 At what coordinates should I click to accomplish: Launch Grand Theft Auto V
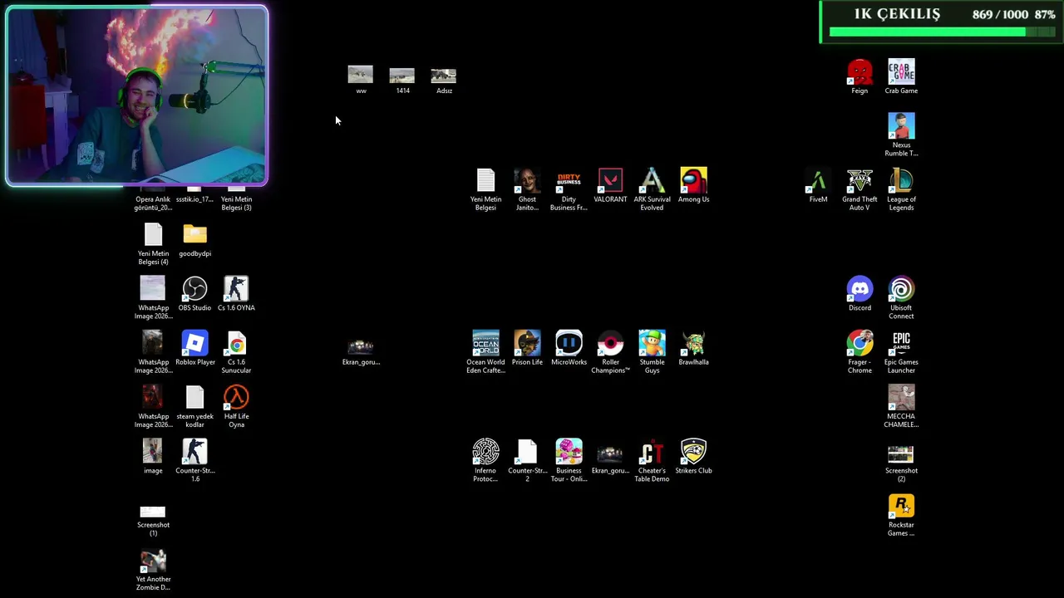pos(860,181)
